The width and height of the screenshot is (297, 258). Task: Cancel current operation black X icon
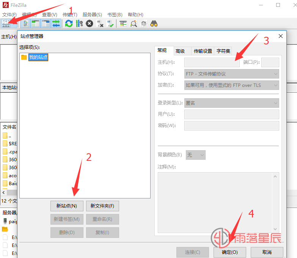click(x=90, y=24)
